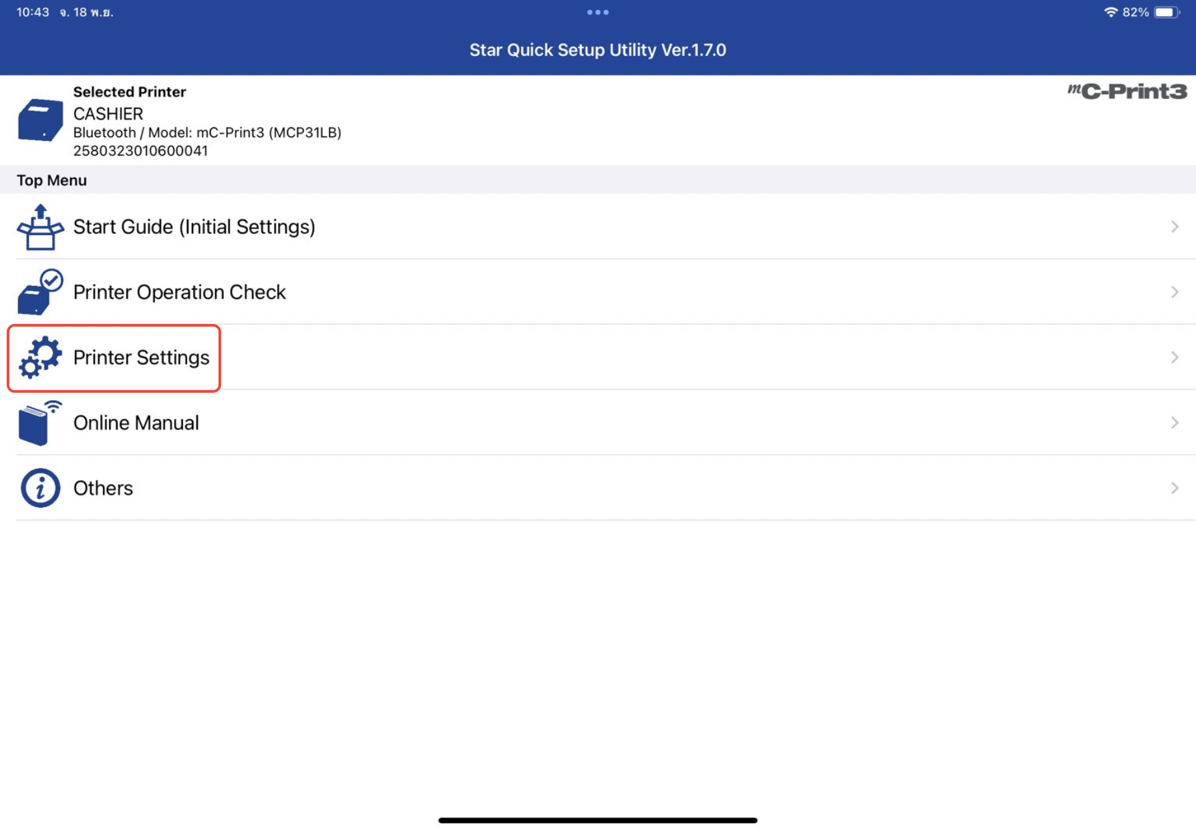The image size is (1196, 831).
Task: Expand Online Manual row chevron
Action: [x=1175, y=423]
